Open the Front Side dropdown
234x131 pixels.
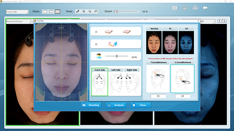[17, 12]
